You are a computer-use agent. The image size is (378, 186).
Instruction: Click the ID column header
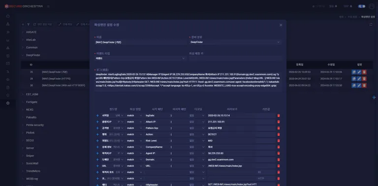point(31,65)
